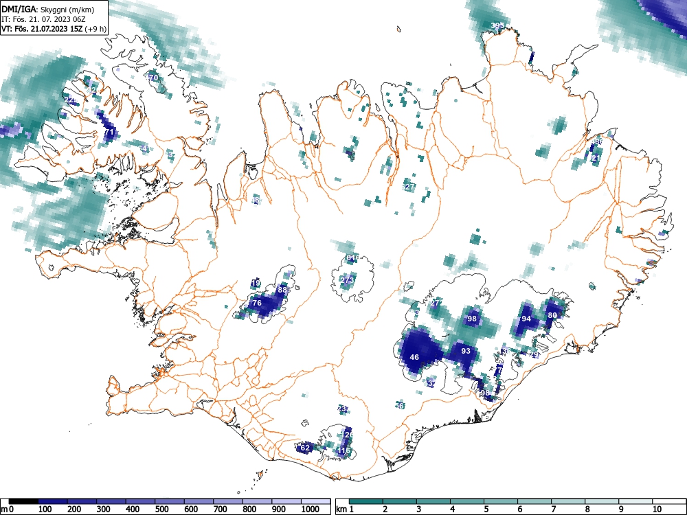687x515 pixels.
Task: Click the '400' tick label in meters legend
Action: (133, 510)
